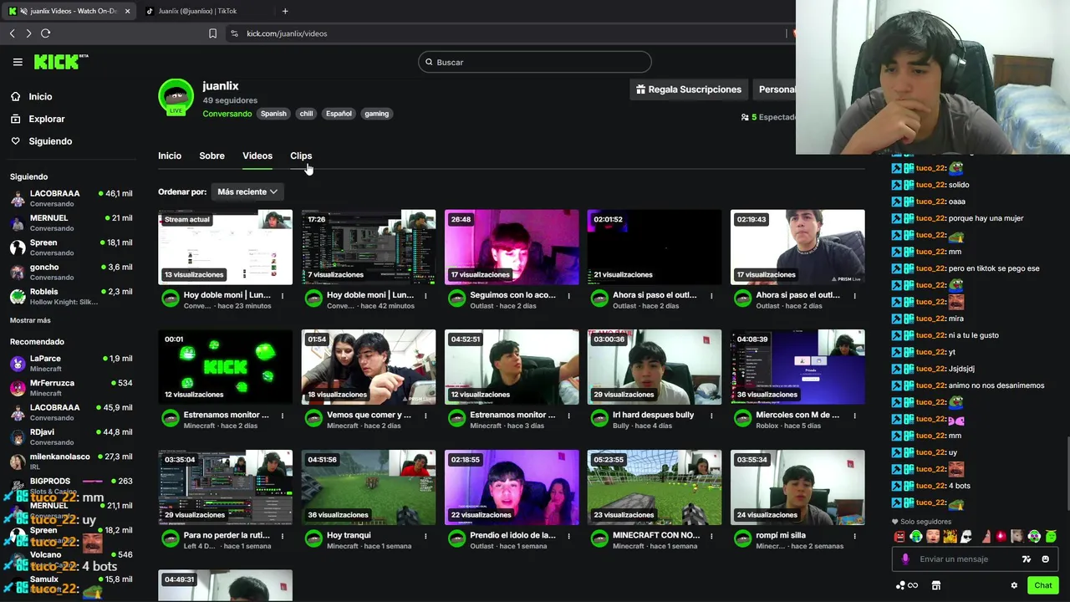Click the Buscar search field
1070x602 pixels.
pyautogui.click(x=535, y=62)
